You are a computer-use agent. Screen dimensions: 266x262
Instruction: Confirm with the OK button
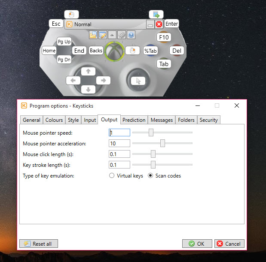pos(197,244)
